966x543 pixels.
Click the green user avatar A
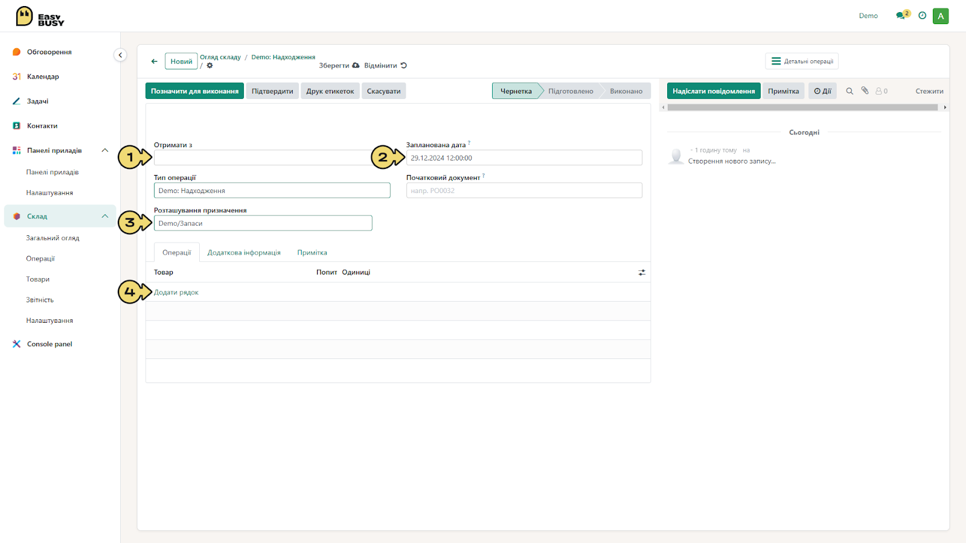pos(941,16)
